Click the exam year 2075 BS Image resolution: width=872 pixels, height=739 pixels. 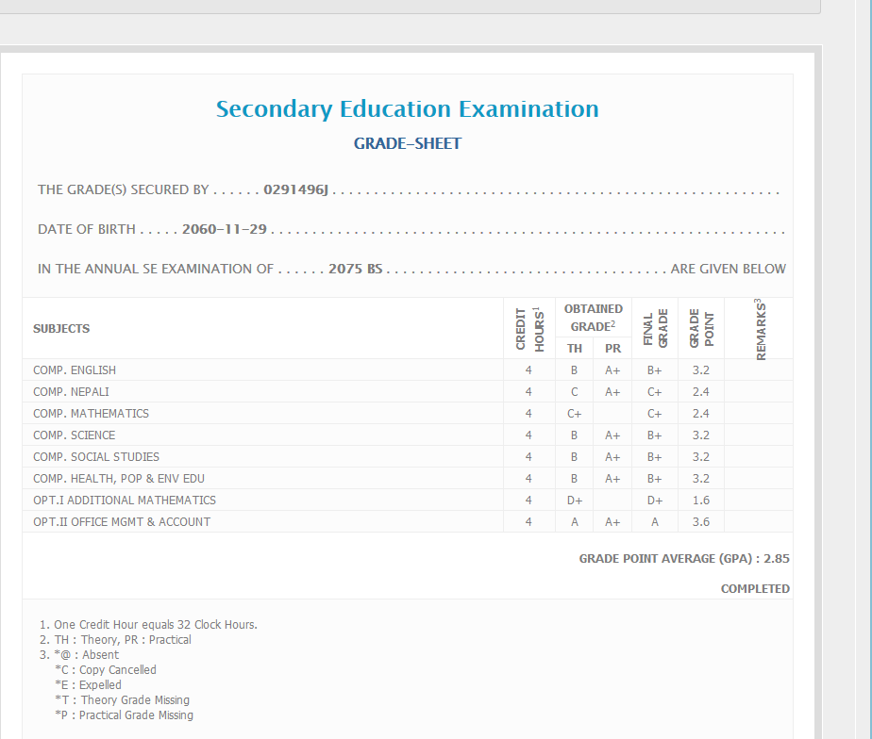click(x=355, y=270)
